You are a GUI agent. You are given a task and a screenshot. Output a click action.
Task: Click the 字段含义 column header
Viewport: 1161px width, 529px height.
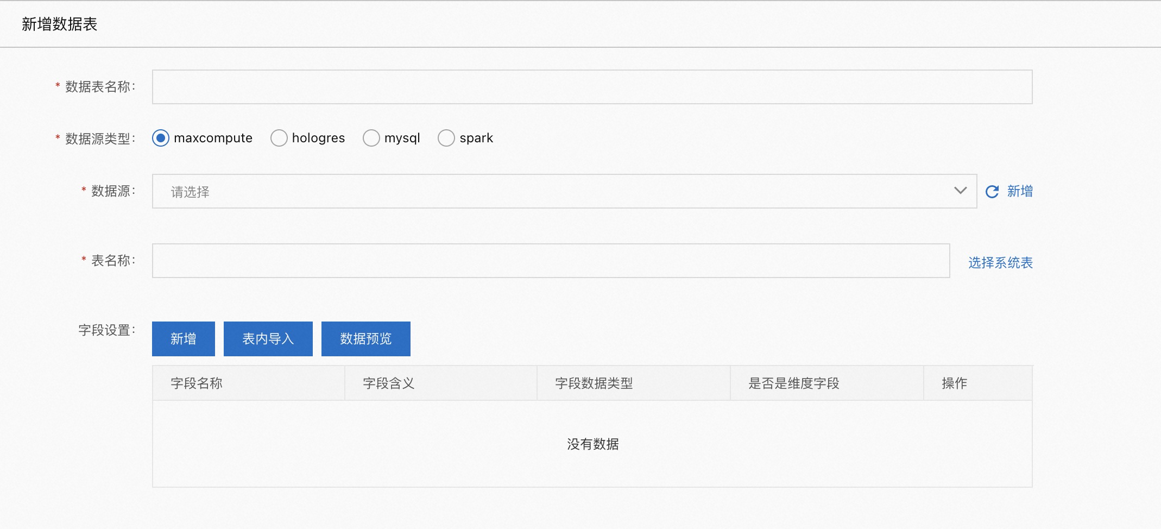click(389, 383)
